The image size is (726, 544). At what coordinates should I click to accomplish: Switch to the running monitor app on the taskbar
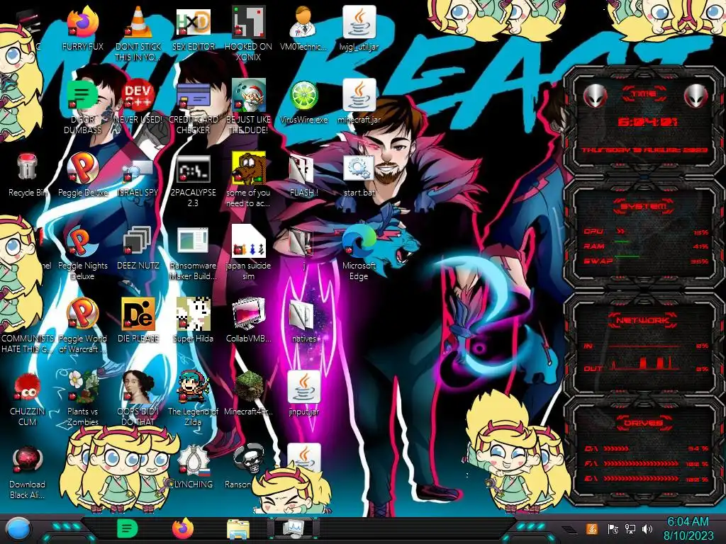click(294, 528)
